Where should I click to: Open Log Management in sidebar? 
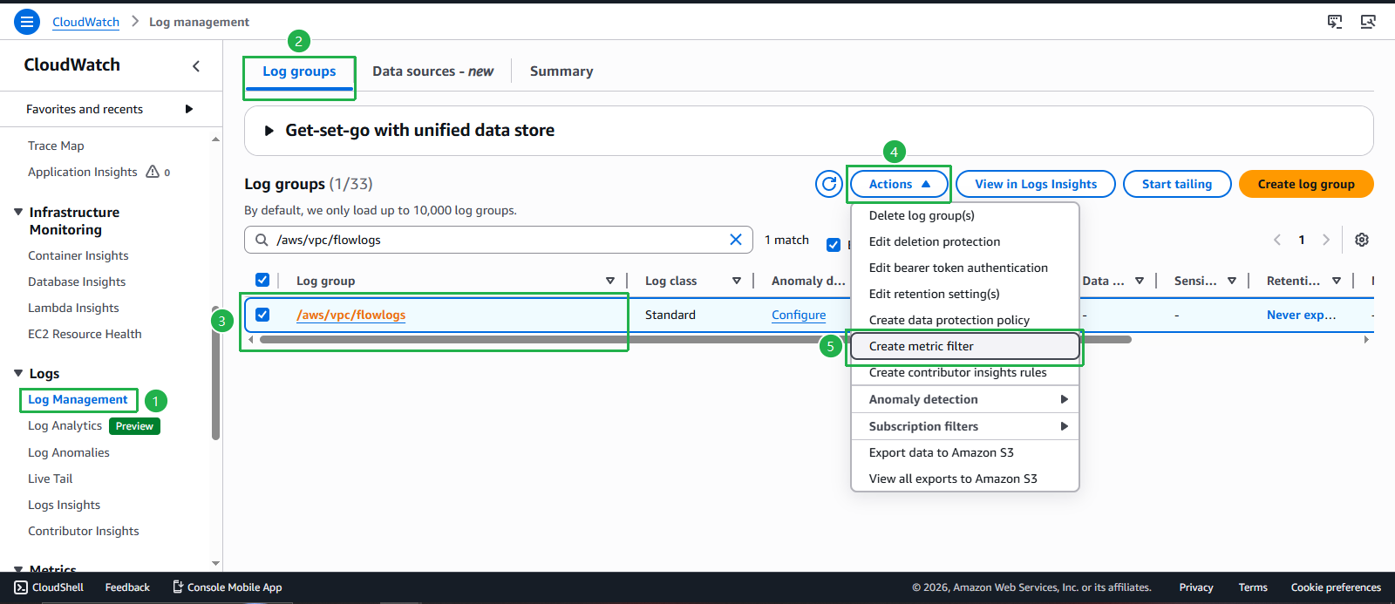coord(78,399)
